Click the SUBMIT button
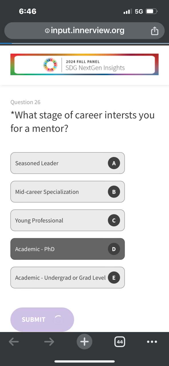 (x=42, y=319)
